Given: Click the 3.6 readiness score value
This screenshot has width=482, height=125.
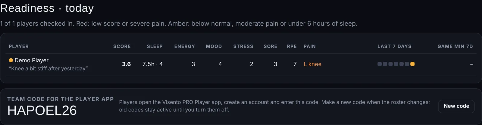Looking at the screenshot, I should (x=126, y=64).
